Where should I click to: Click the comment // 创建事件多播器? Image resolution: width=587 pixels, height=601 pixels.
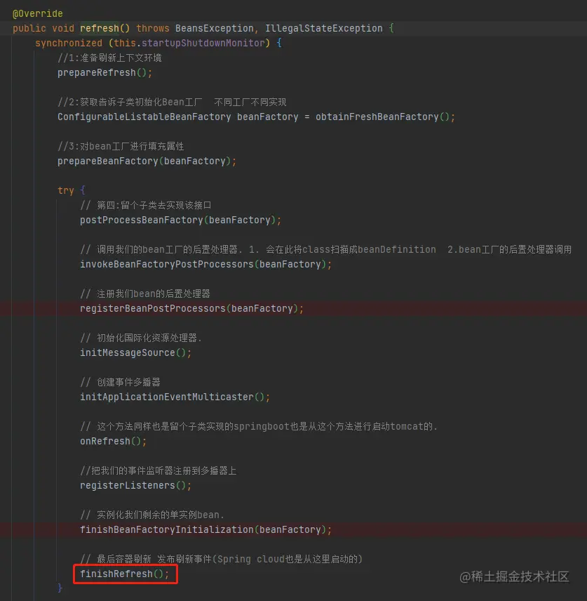tap(120, 382)
